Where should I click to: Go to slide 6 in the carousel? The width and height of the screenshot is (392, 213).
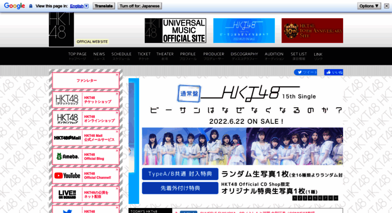pos(320,198)
